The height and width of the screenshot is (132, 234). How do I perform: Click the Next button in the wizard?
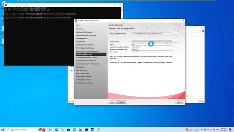[x=122, y=102]
